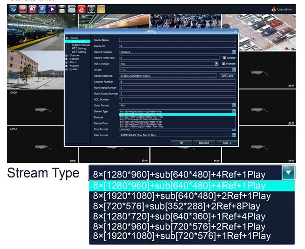Close the Setting dialog

click(x=236, y=32)
